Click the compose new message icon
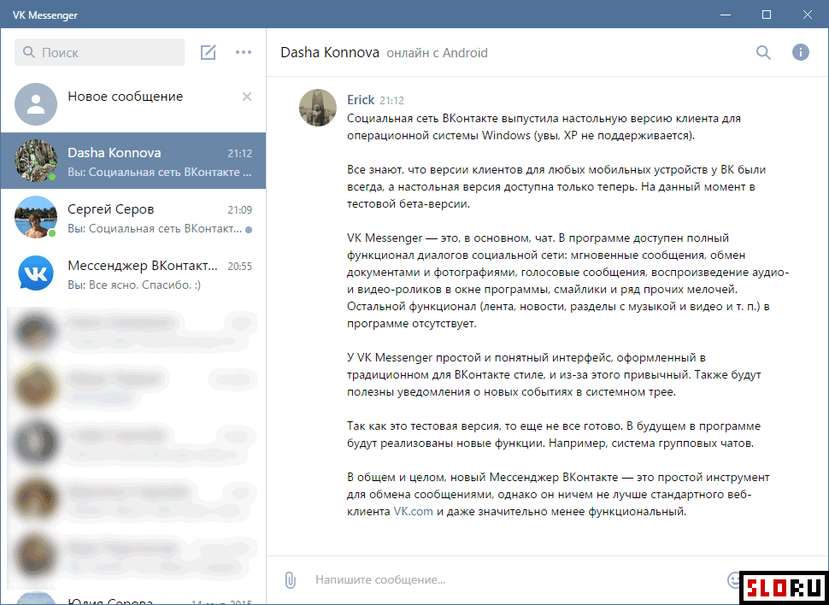The image size is (829, 605). (x=208, y=52)
